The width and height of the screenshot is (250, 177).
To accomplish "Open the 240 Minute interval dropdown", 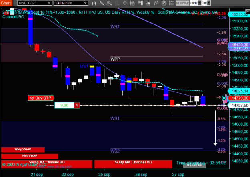I will pyautogui.click(x=71, y=3).
